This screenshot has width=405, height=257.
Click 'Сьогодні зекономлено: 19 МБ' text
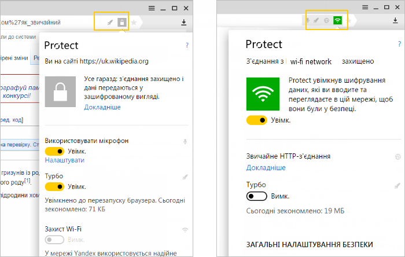[295, 211]
